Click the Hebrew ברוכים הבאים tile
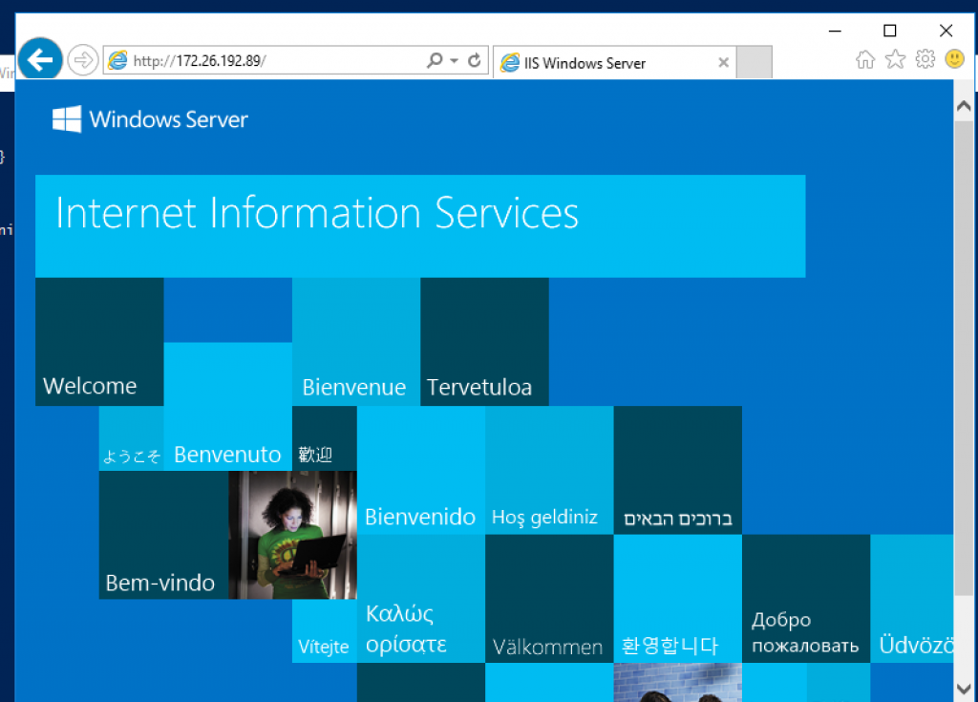978x702 pixels. coord(678,470)
